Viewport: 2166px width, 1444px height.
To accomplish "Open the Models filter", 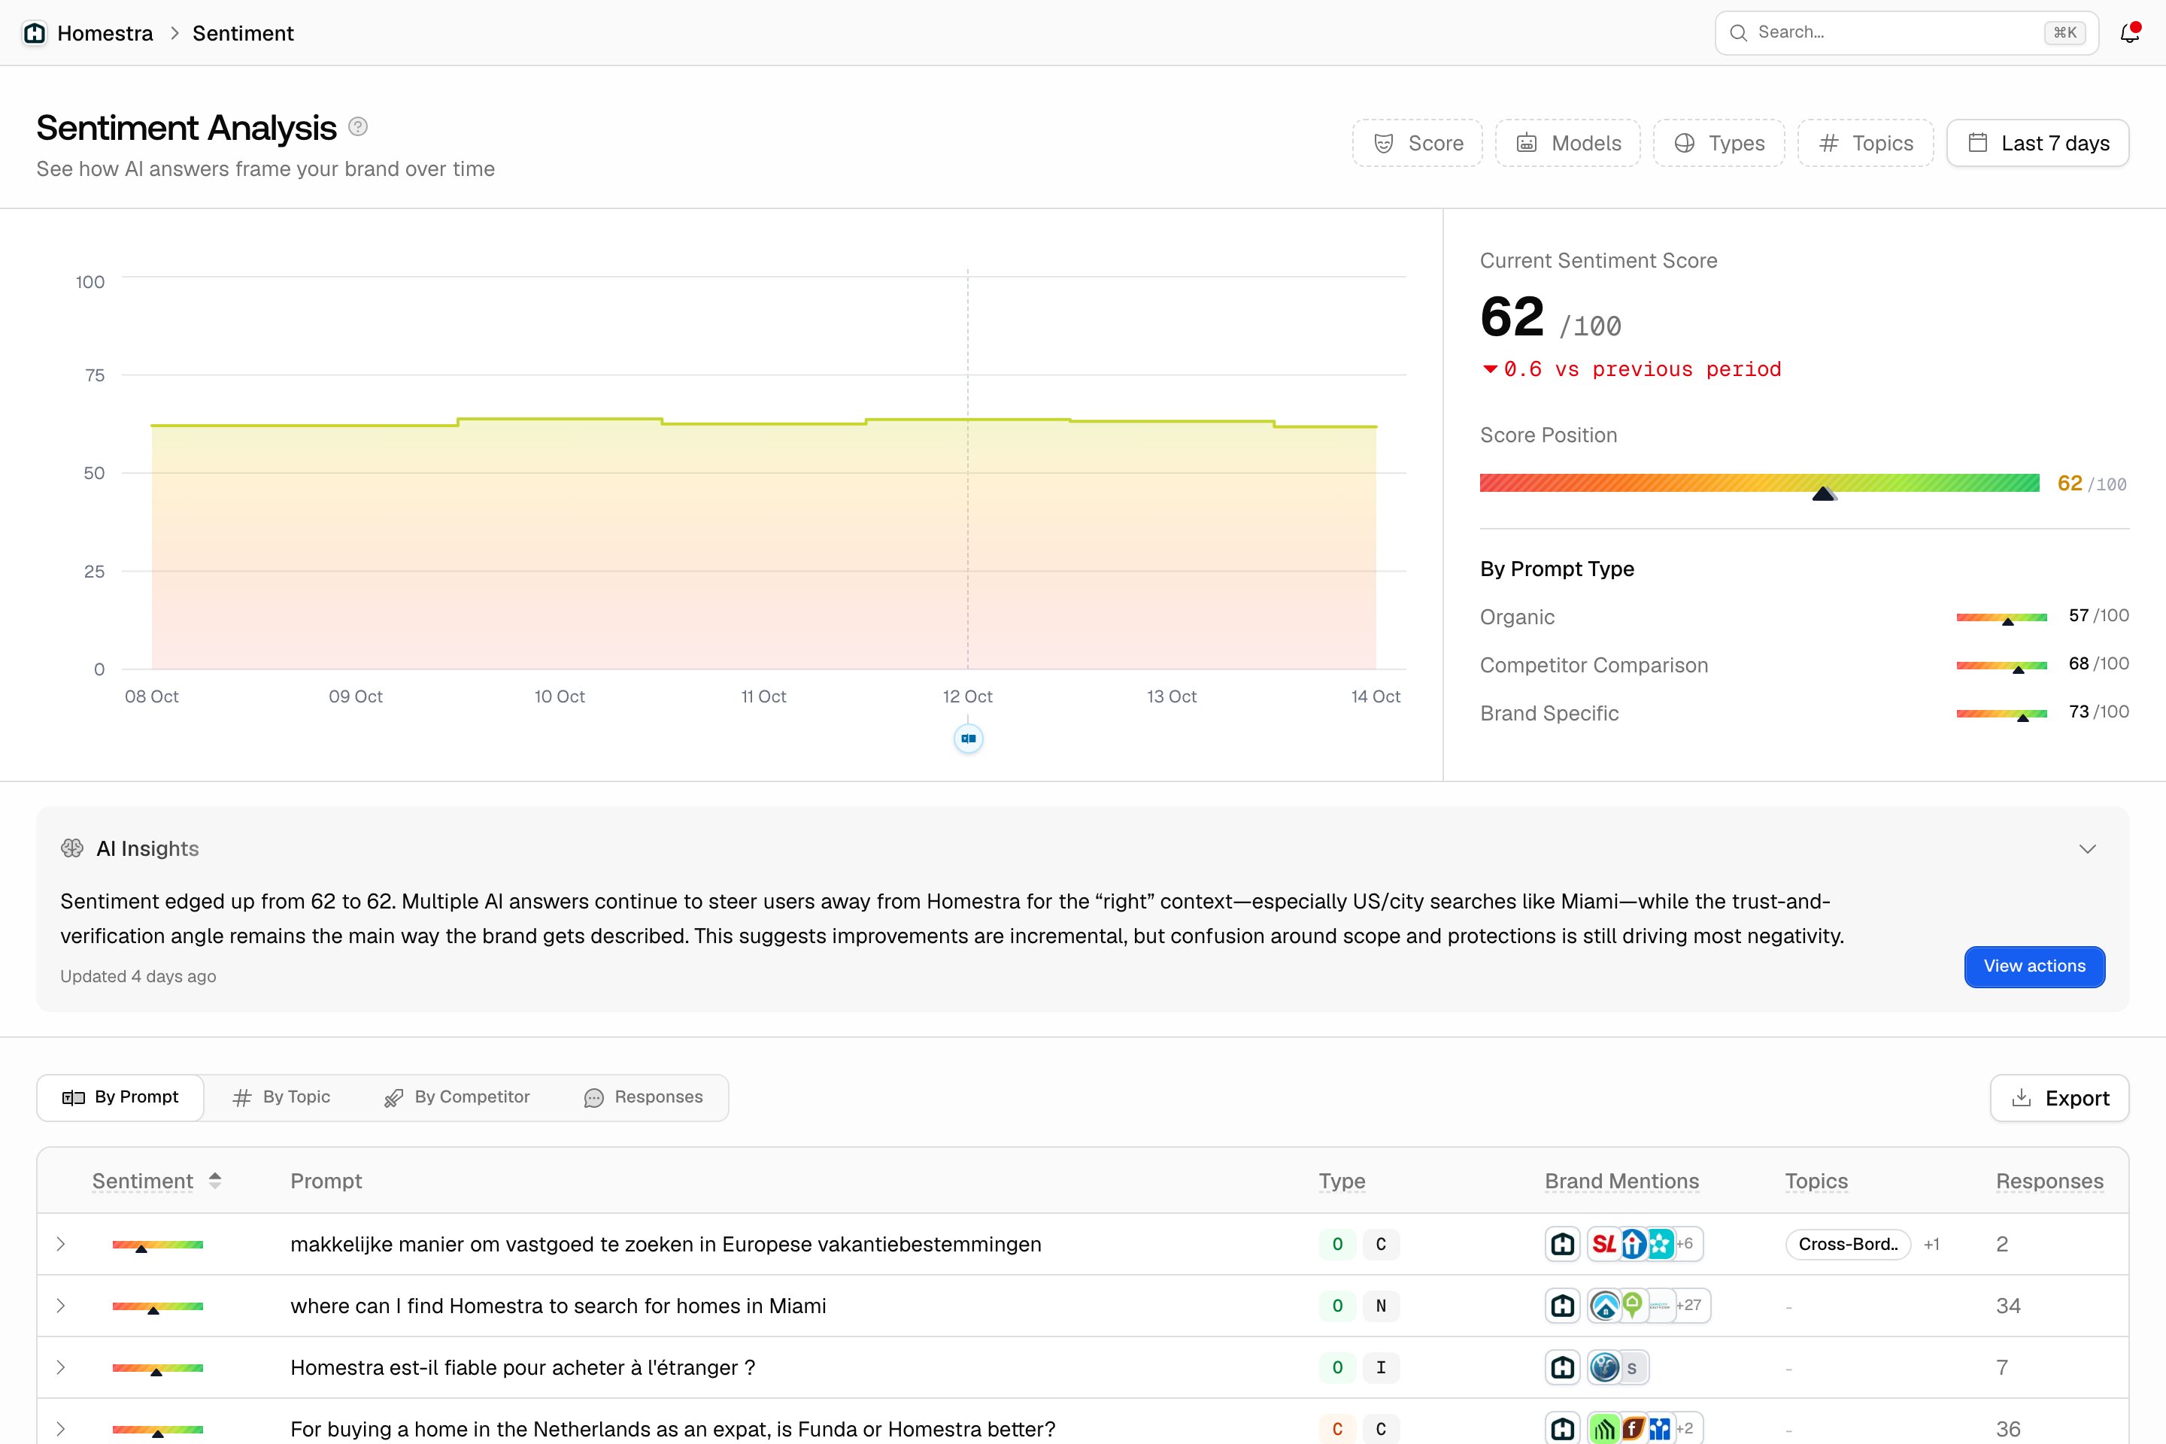I will click(x=1567, y=143).
